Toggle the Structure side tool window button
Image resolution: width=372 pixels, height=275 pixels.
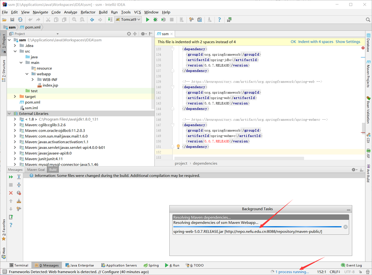(4, 71)
